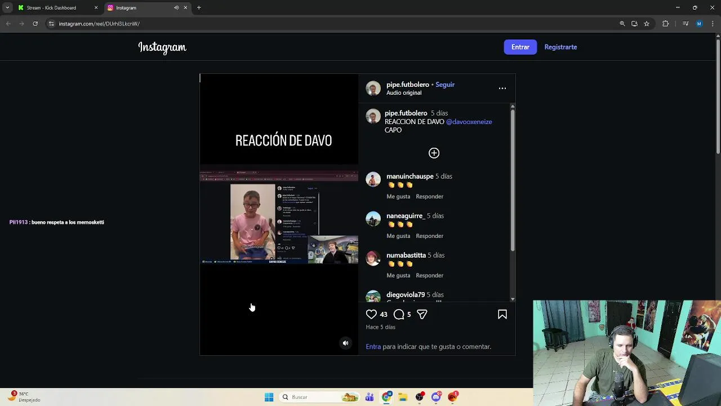Screen dimensions: 721x406
Task: Open comments via speech bubble icon
Action: (399, 315)
